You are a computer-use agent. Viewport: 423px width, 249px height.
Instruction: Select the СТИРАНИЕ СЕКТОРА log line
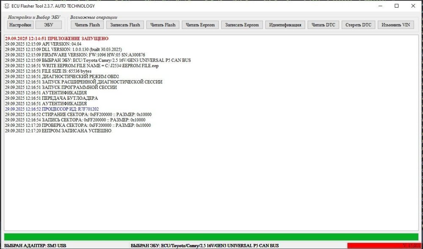coord(78,115)
